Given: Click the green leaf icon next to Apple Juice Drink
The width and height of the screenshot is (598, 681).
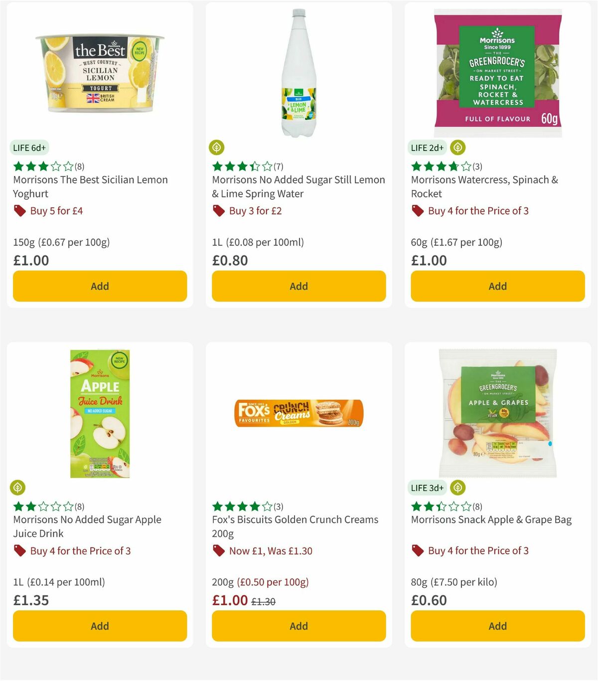Looking at the screenshot, I should [18, 488].
